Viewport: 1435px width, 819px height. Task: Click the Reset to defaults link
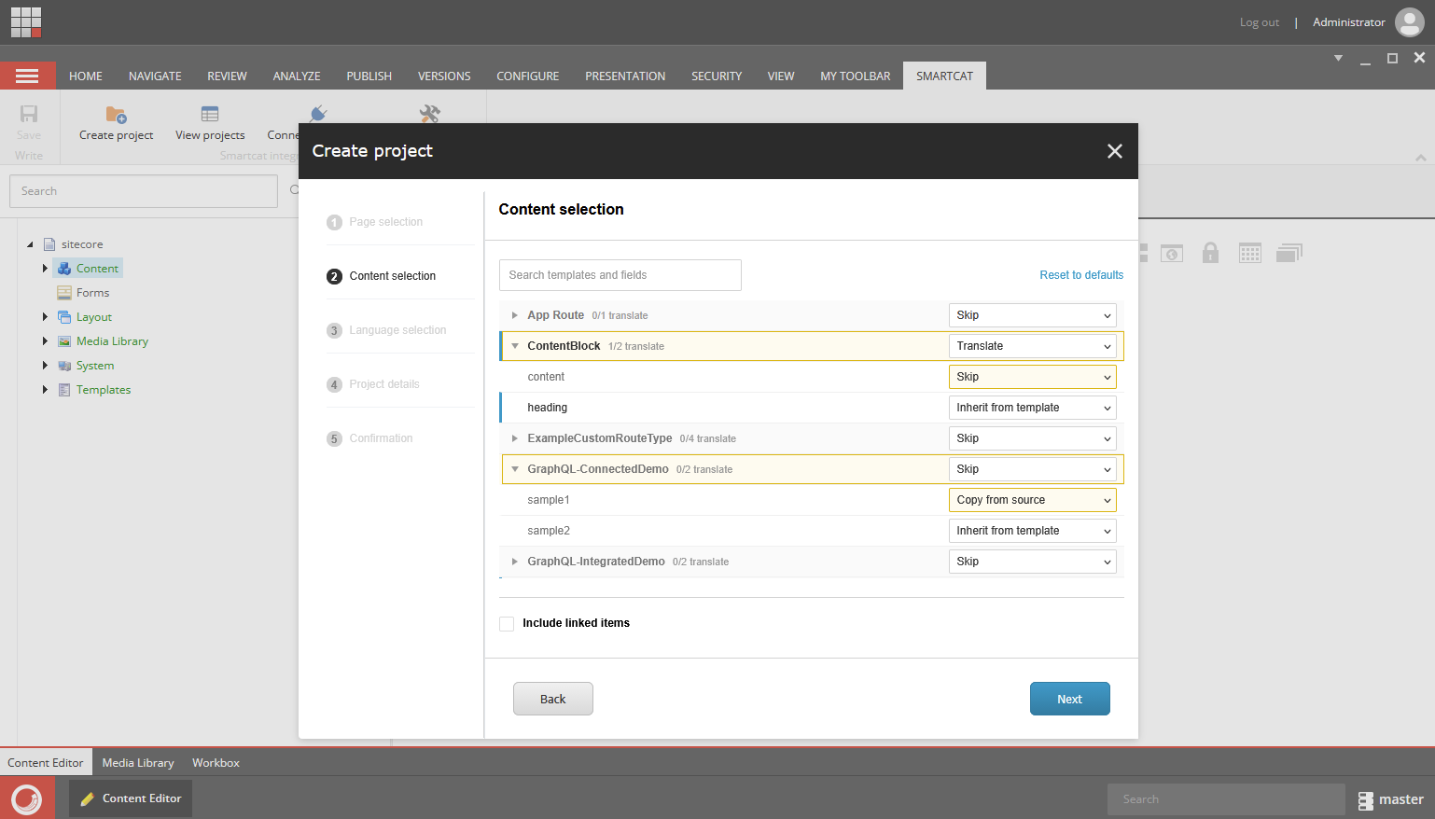pos(1081,275)
